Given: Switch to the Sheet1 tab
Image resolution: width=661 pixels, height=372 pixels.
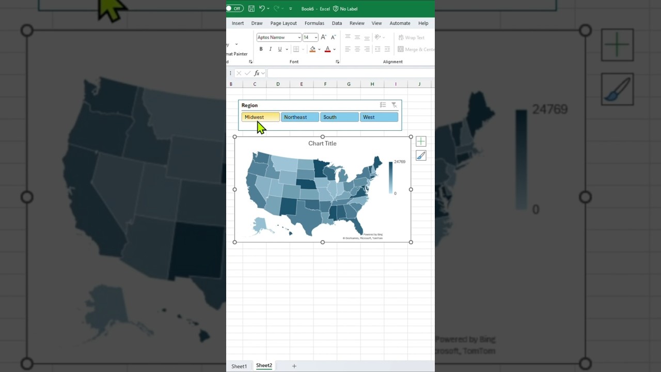Looking at the screenshot, I should pyautogui.click(x=239, y=366).
